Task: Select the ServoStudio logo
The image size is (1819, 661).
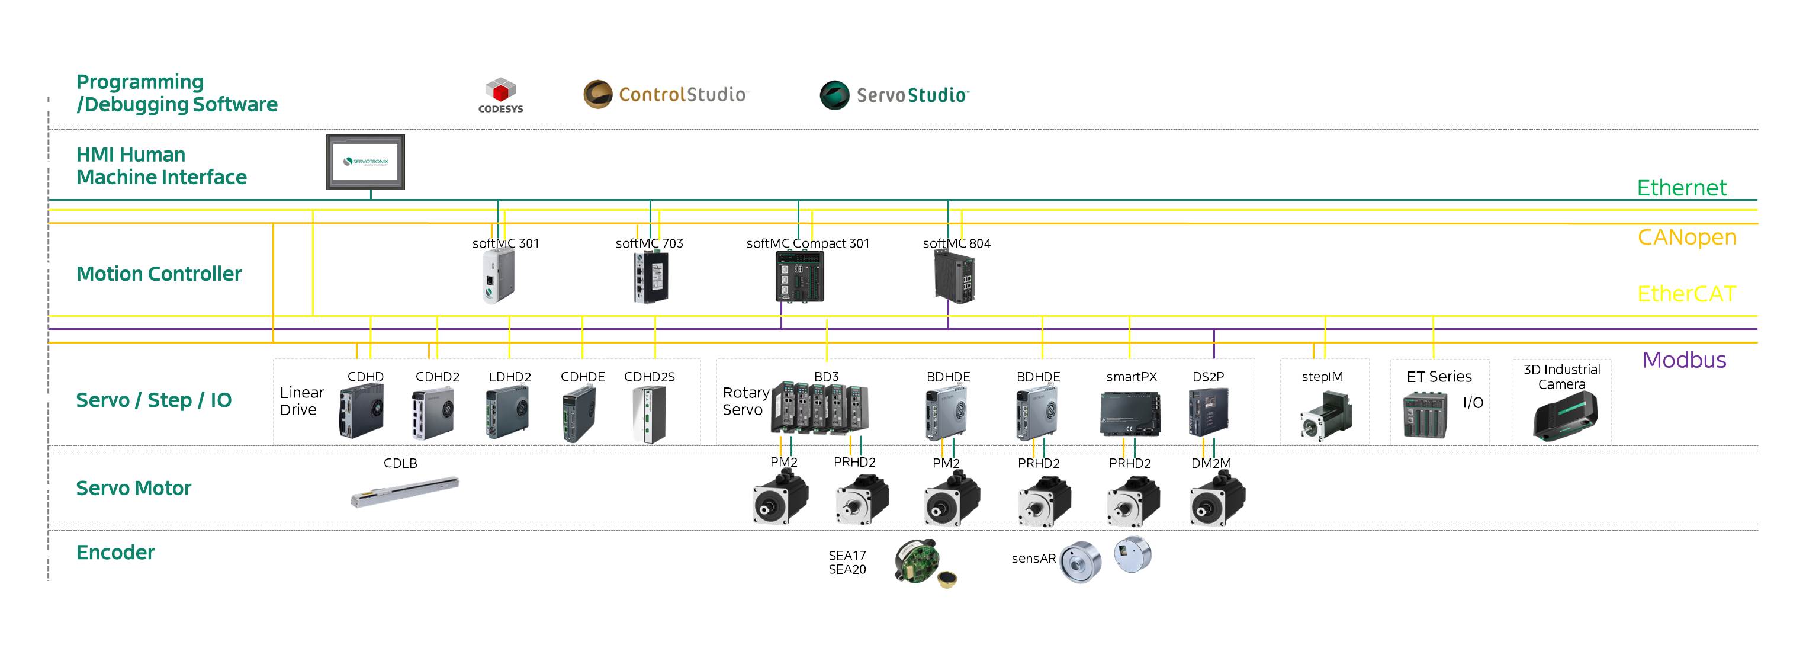Action: (894, 95)
